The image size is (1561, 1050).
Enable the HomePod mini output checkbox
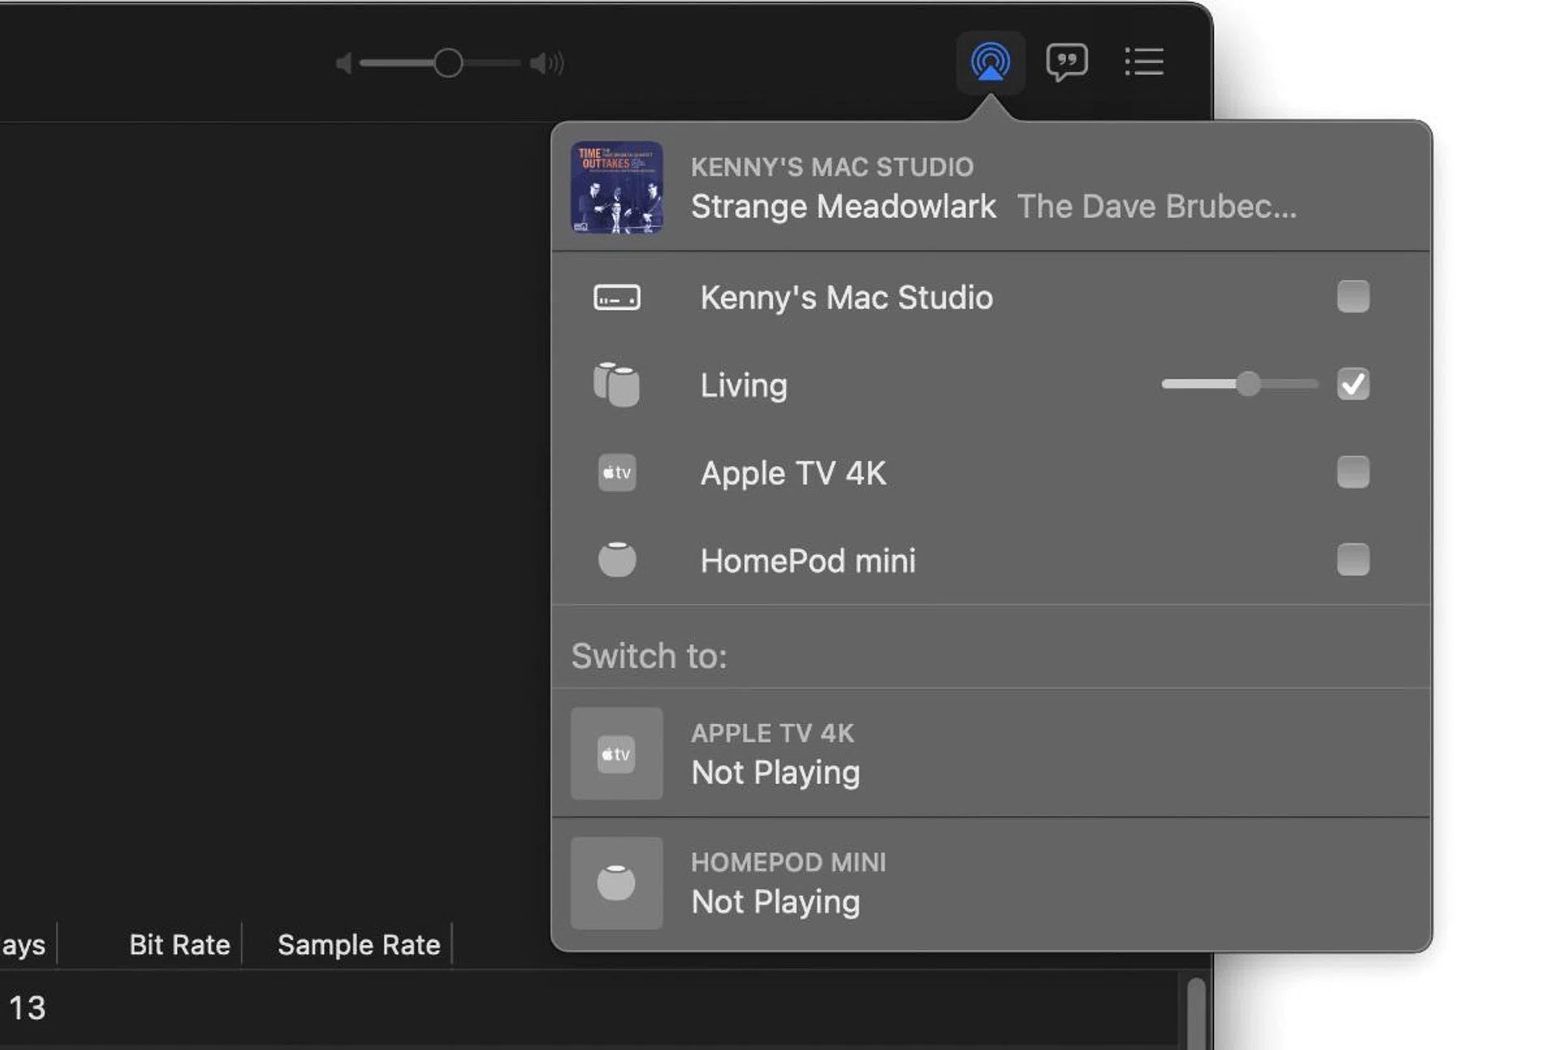click(1353, 560)
